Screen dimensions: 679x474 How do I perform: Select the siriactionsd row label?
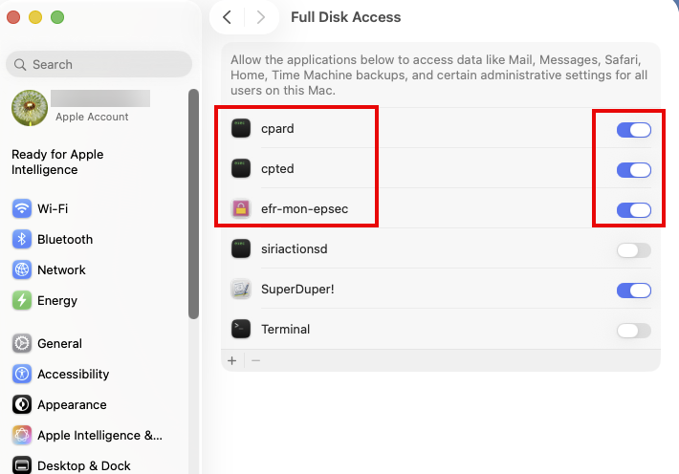(x=294, y=248)
